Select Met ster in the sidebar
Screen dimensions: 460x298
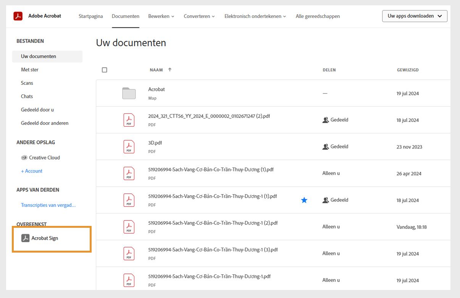[30, 70]
